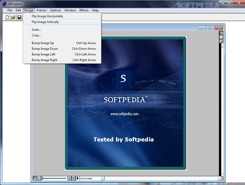Choose Bump Image Down
The height and width of the screenshot is (185, 245).
(x=62, y=48)
